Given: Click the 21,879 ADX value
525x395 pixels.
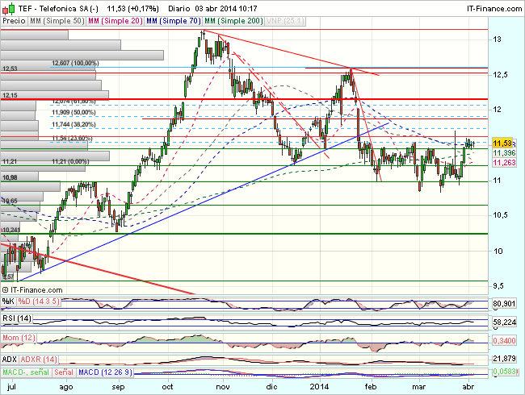Looking at the screenshot, I should [504, 359].
